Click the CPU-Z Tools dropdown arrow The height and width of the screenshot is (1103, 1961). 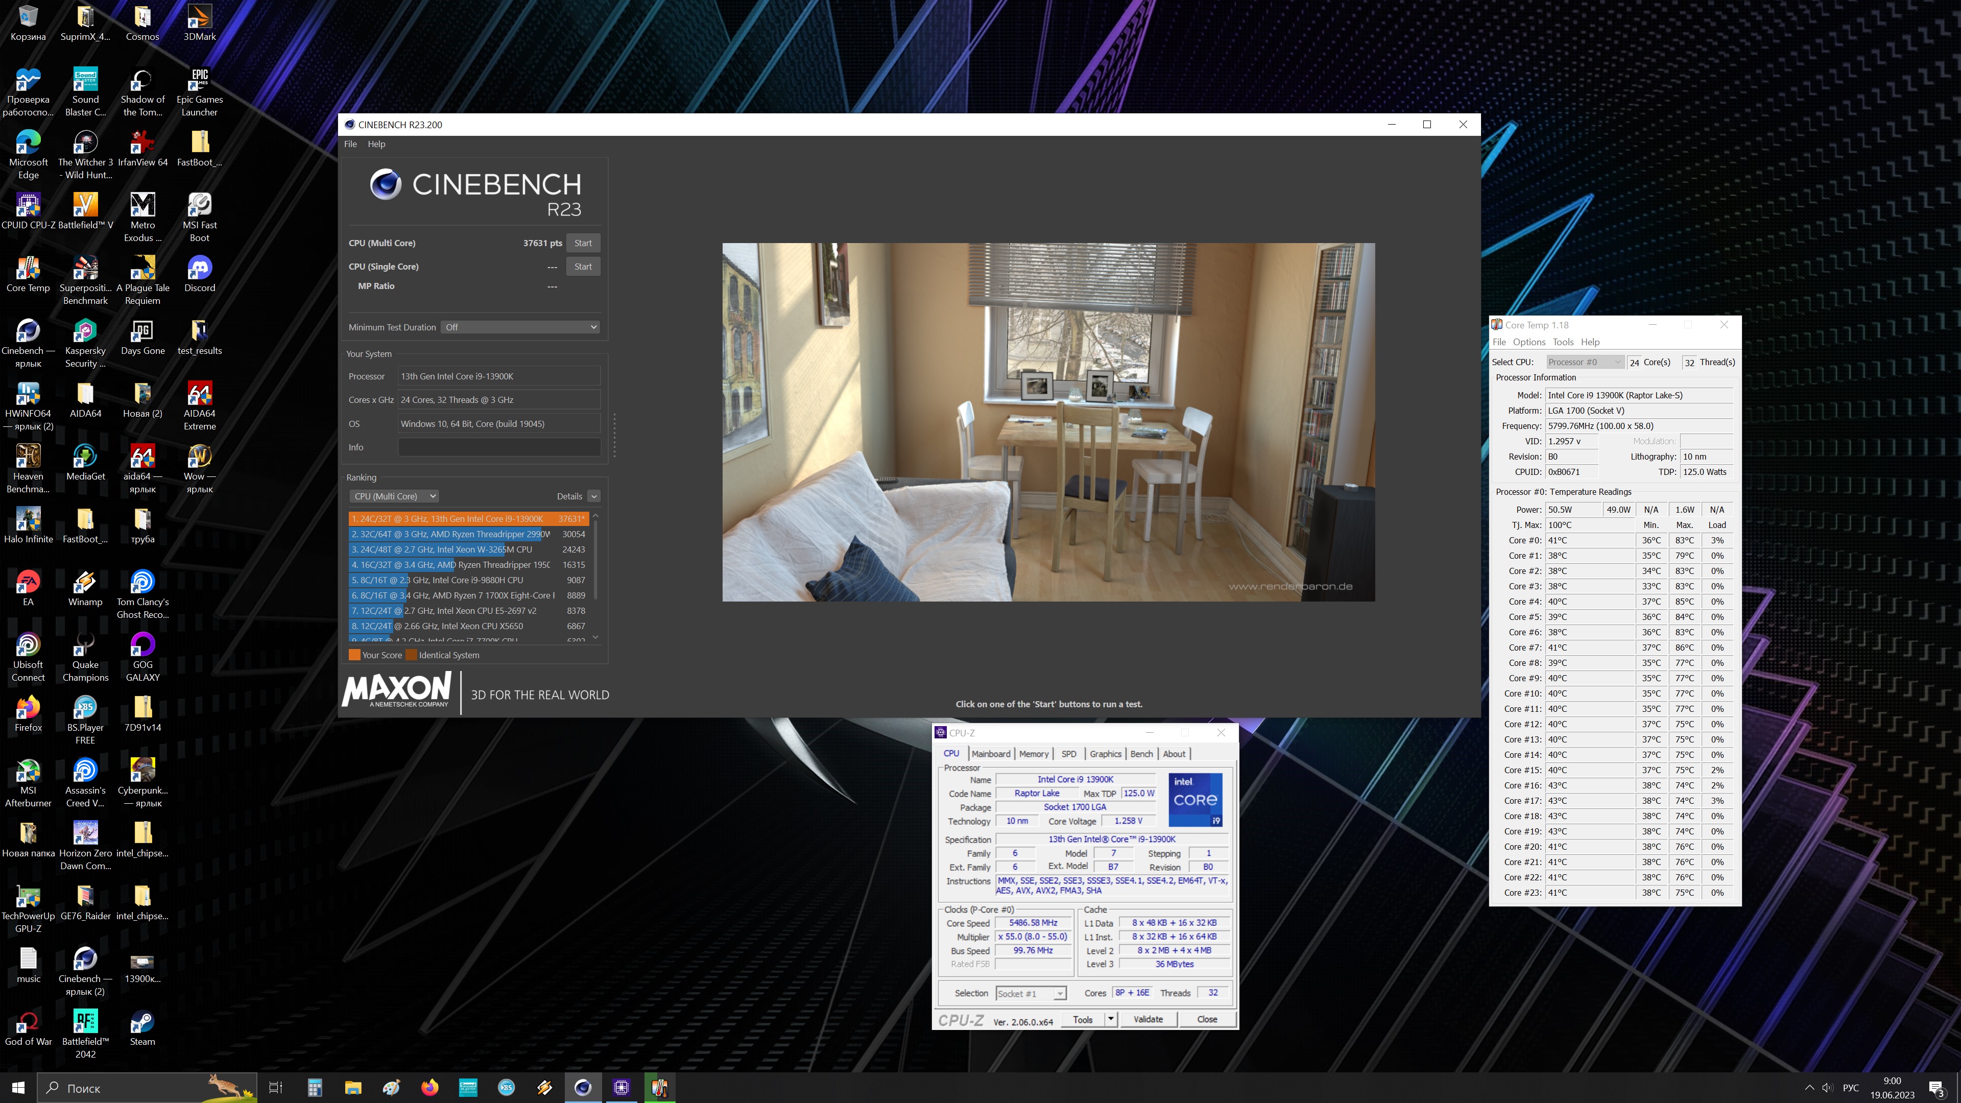click(1111, 1019)
